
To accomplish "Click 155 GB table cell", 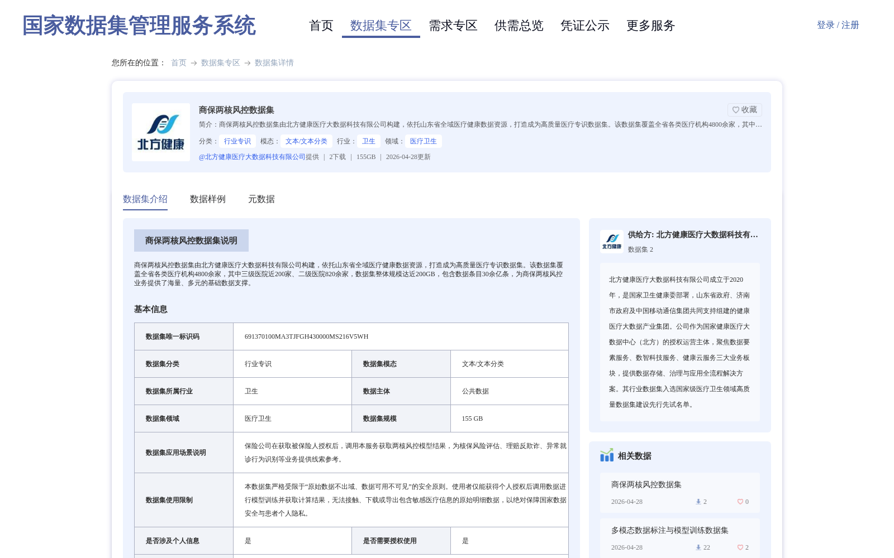I will [472, 419].
